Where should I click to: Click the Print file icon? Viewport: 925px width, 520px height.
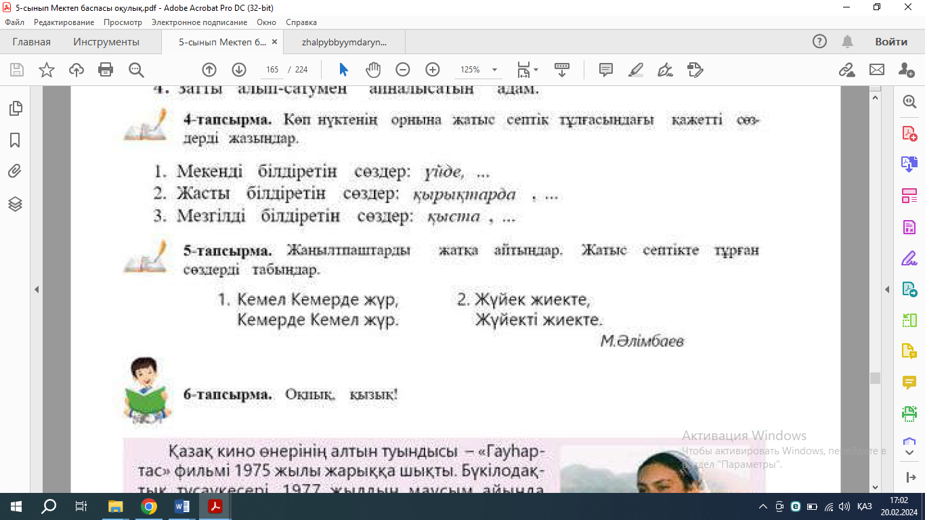106,70
